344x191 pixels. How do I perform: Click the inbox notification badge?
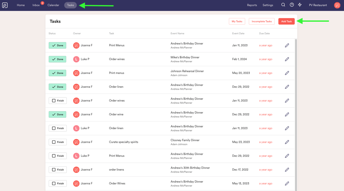42,3
